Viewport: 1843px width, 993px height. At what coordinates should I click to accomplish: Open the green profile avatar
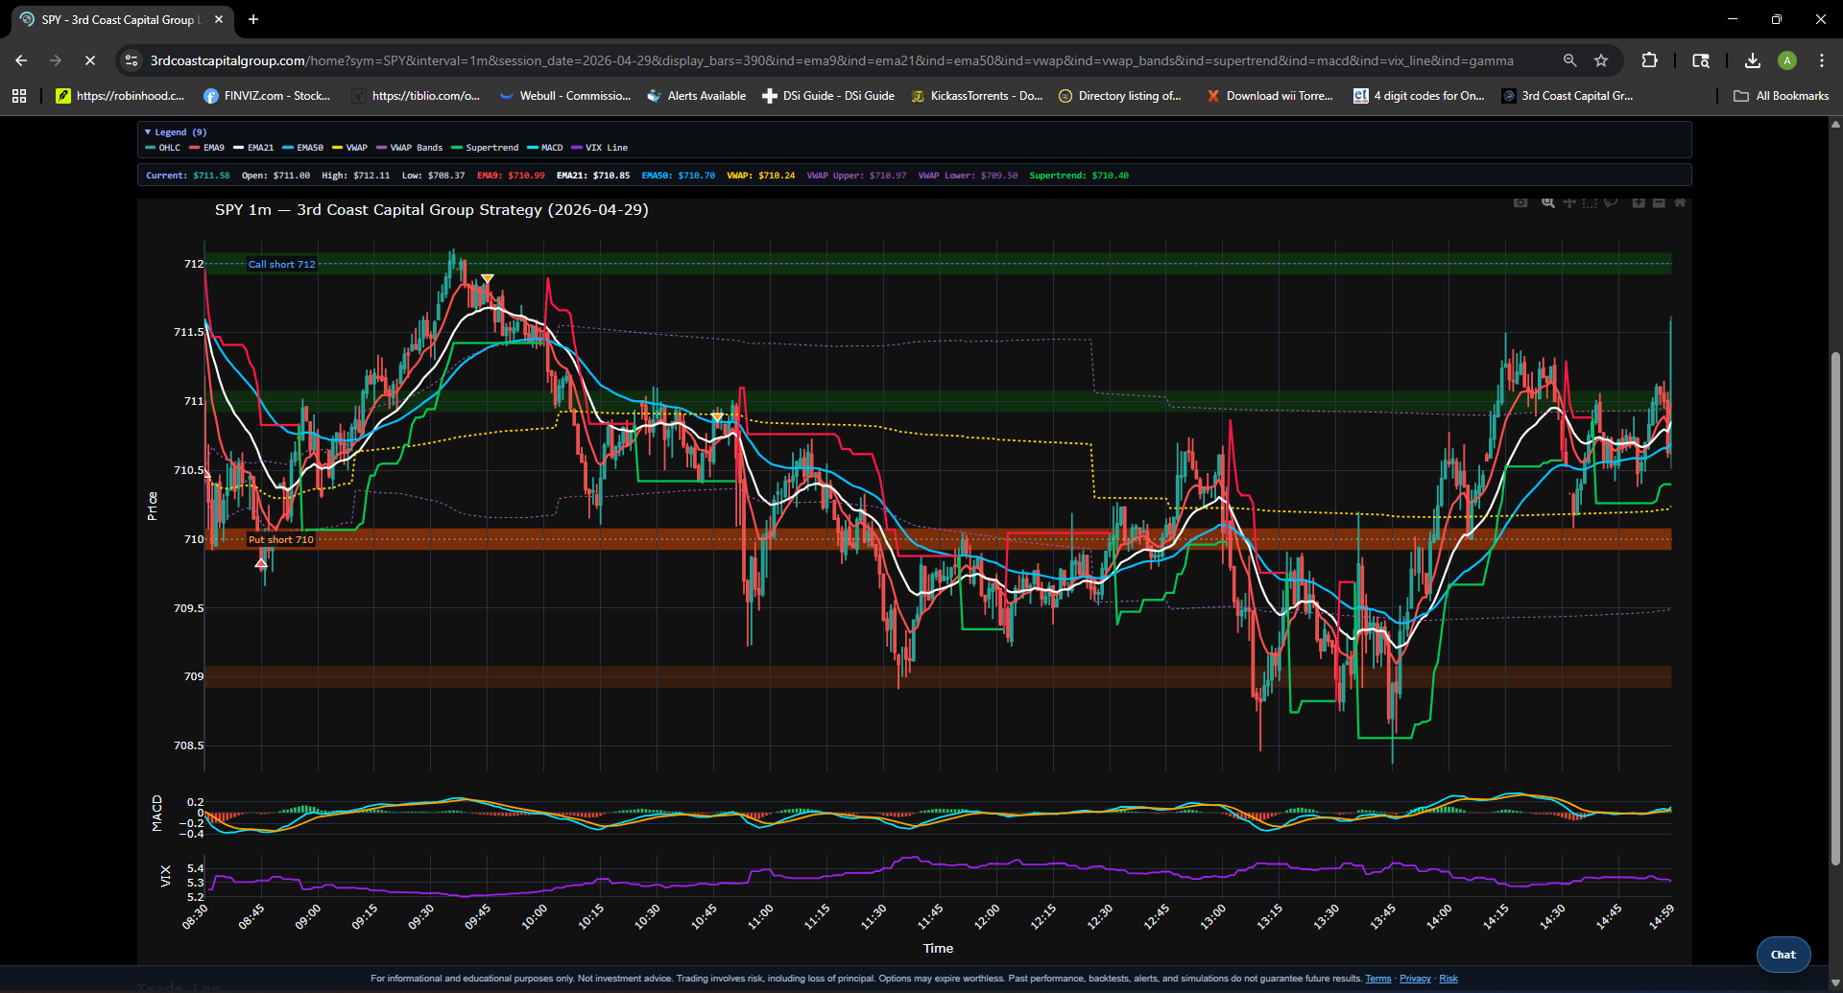pos(1787,60)
